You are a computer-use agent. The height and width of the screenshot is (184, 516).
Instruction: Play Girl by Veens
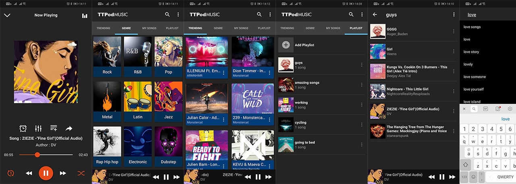tap(414, 52)
